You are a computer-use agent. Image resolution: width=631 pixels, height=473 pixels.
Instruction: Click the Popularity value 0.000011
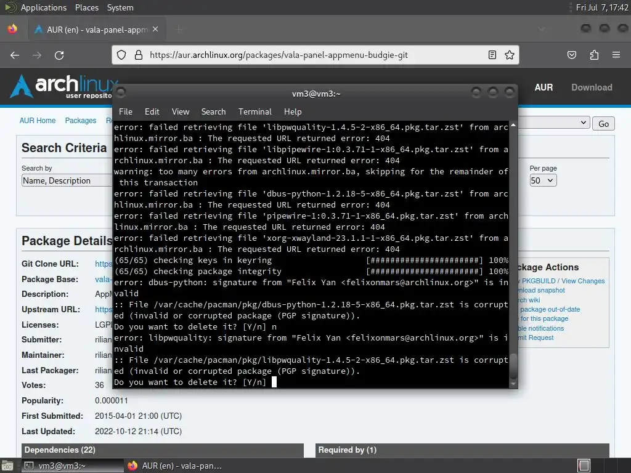[112, 400]
